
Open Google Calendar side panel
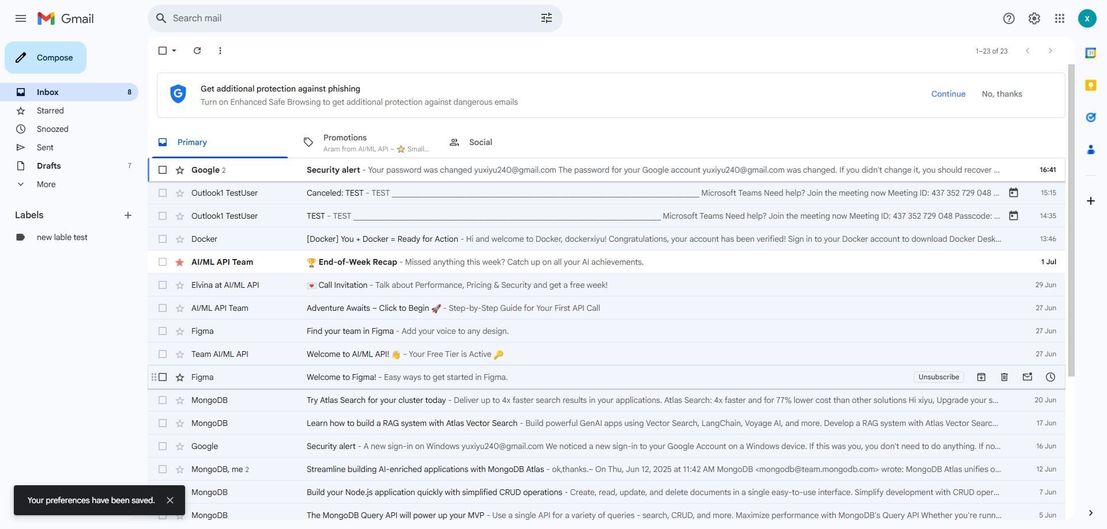(x=1091, y=53)
